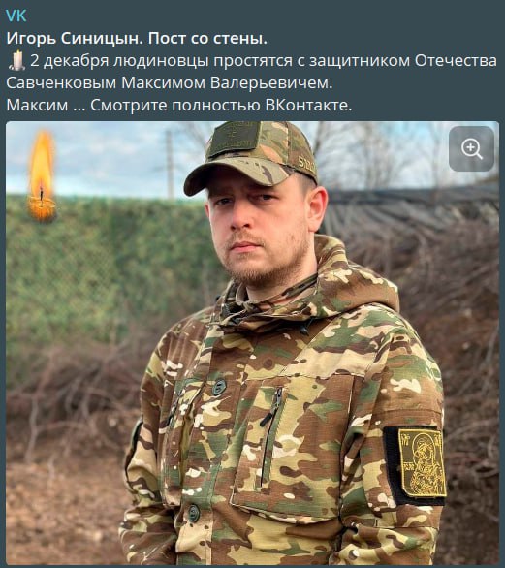Viewport: 505px width, 568px height.
Task: Open the soldier photo preview
Action: point(252,343)
